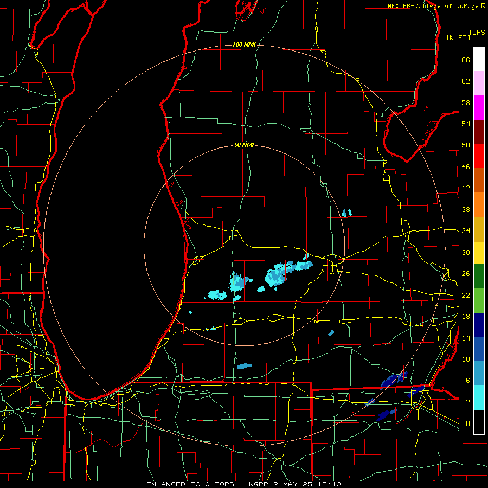Click the 'TH' threshold label

[466, 423]
